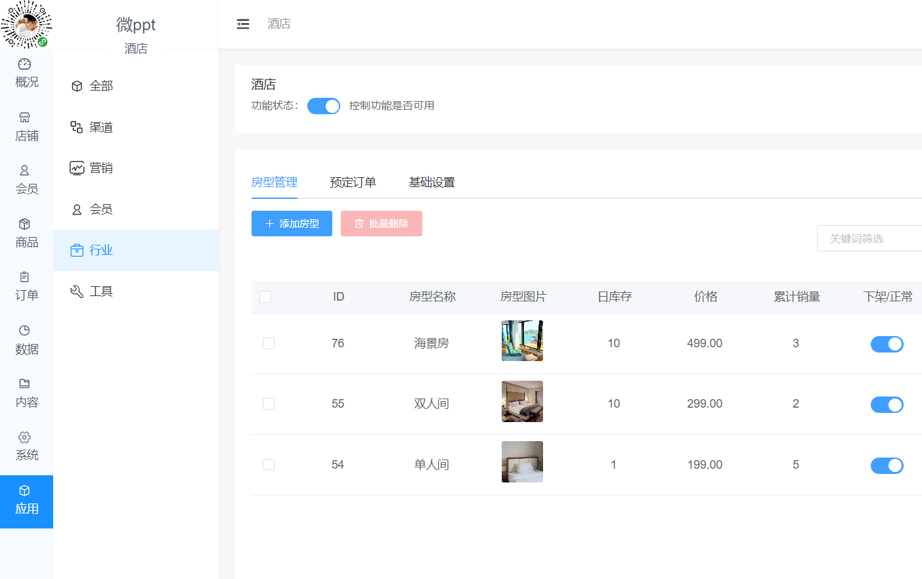Click the 微ppt title text
Screen dimensions: 922x579
click(136, 25)
